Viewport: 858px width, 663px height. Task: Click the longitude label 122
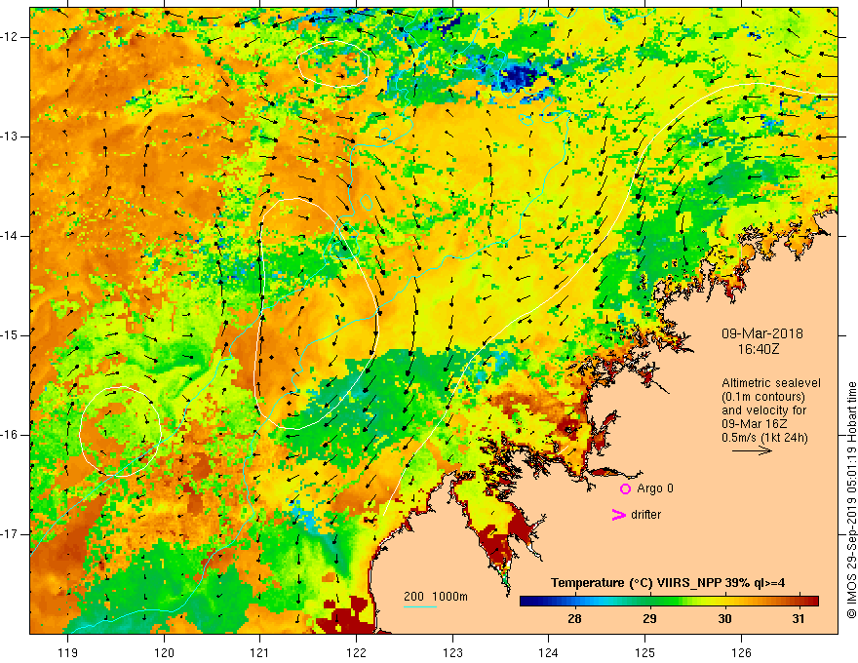click(356, 652)
